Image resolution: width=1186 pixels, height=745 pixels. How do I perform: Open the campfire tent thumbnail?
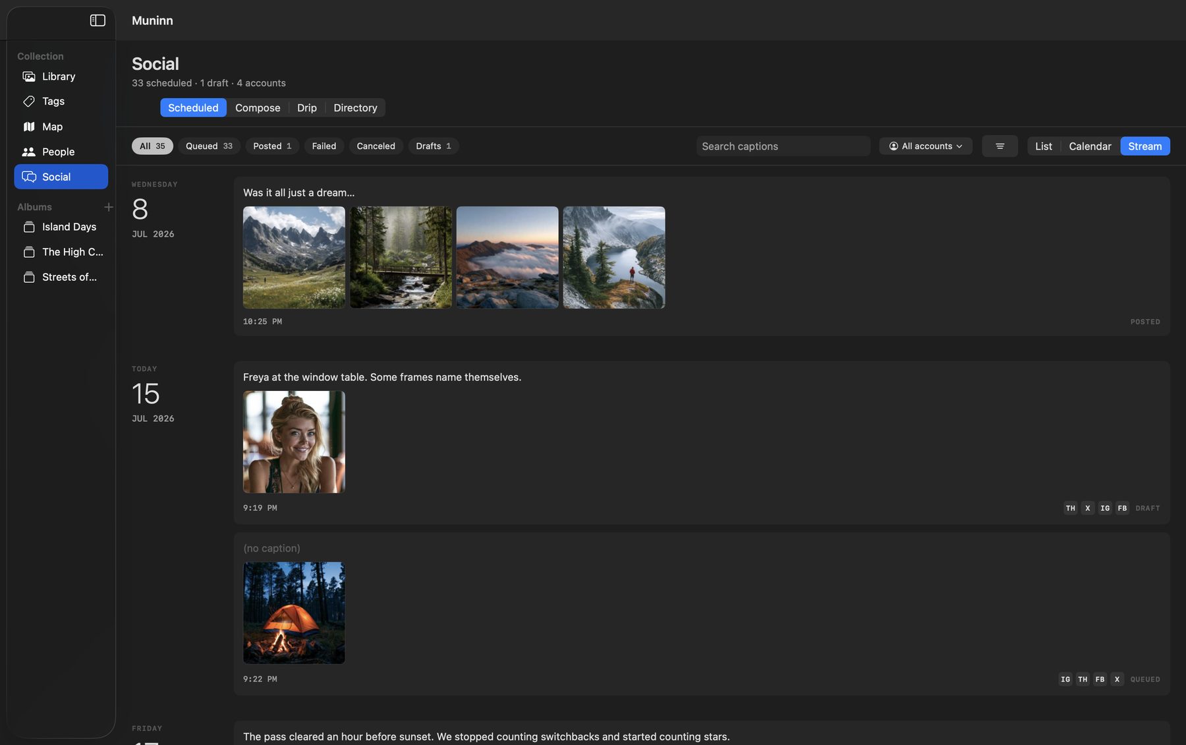click(x=294, y=612)
